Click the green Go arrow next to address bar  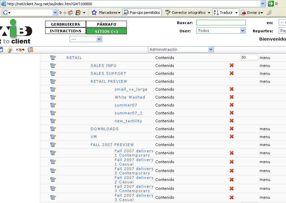pyautogui.click(x=271, y=4)
